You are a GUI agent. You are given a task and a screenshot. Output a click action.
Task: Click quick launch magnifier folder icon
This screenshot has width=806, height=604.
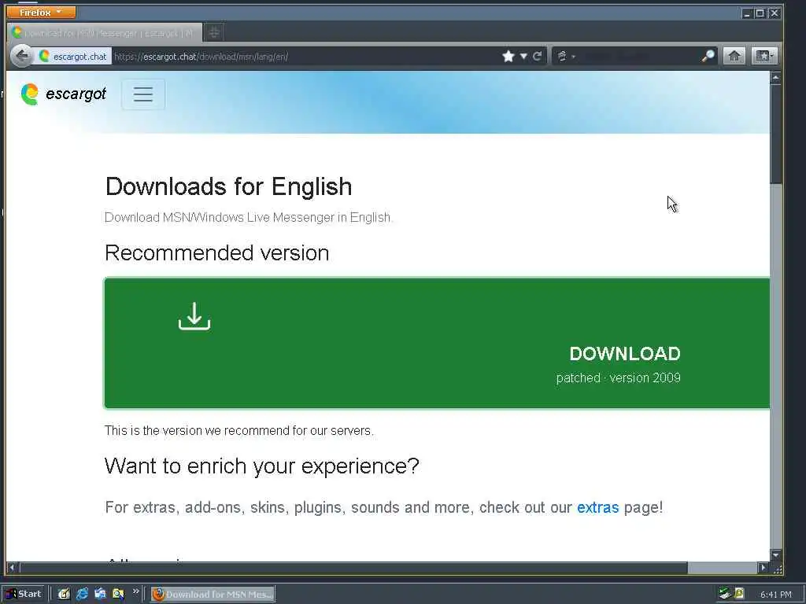118,595
